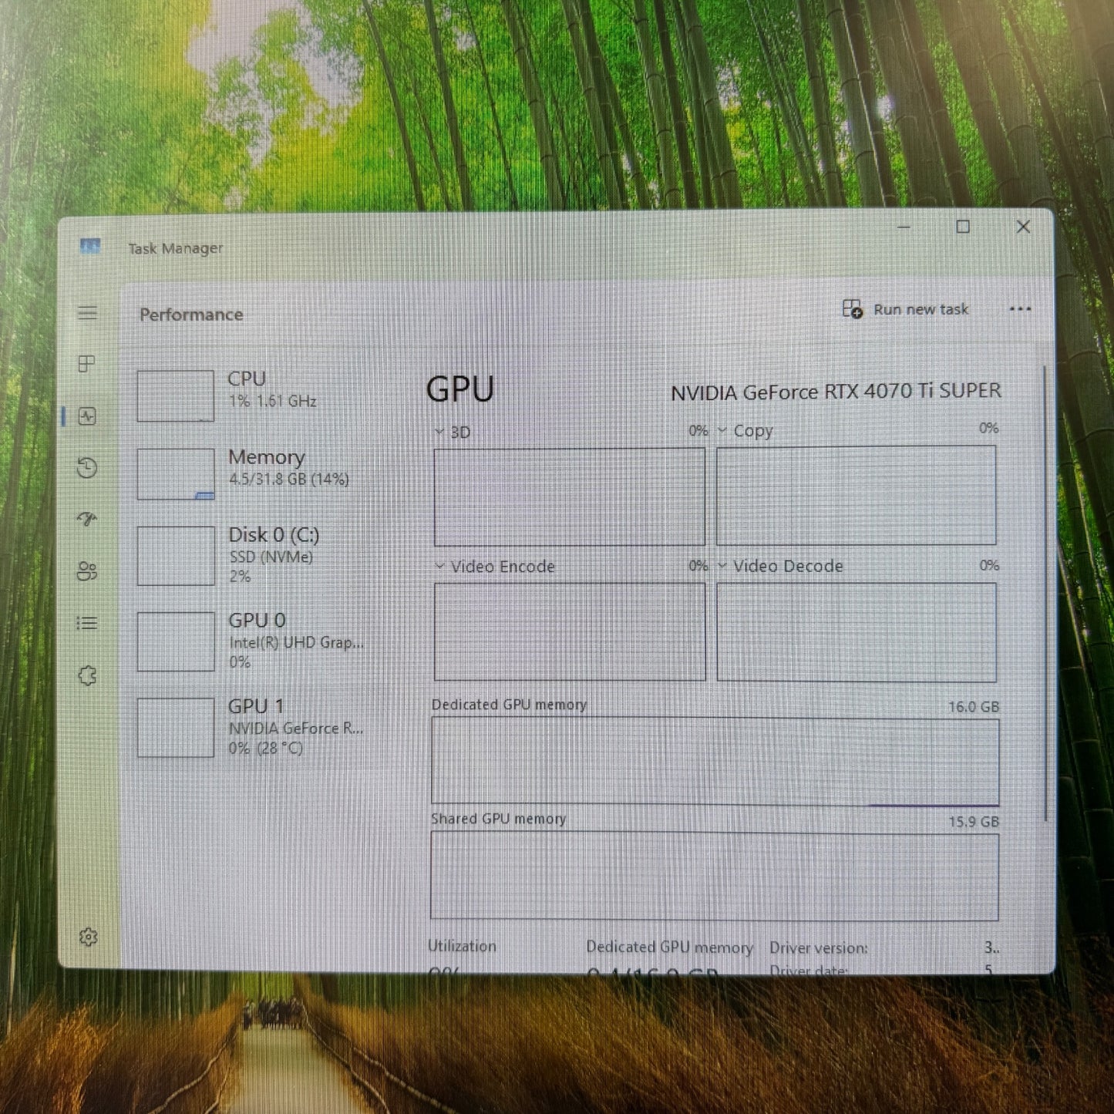Click the 16.0 GB dedicated memory value
This screenshot has height=1114, width=1114.
[x=974, y=706]
